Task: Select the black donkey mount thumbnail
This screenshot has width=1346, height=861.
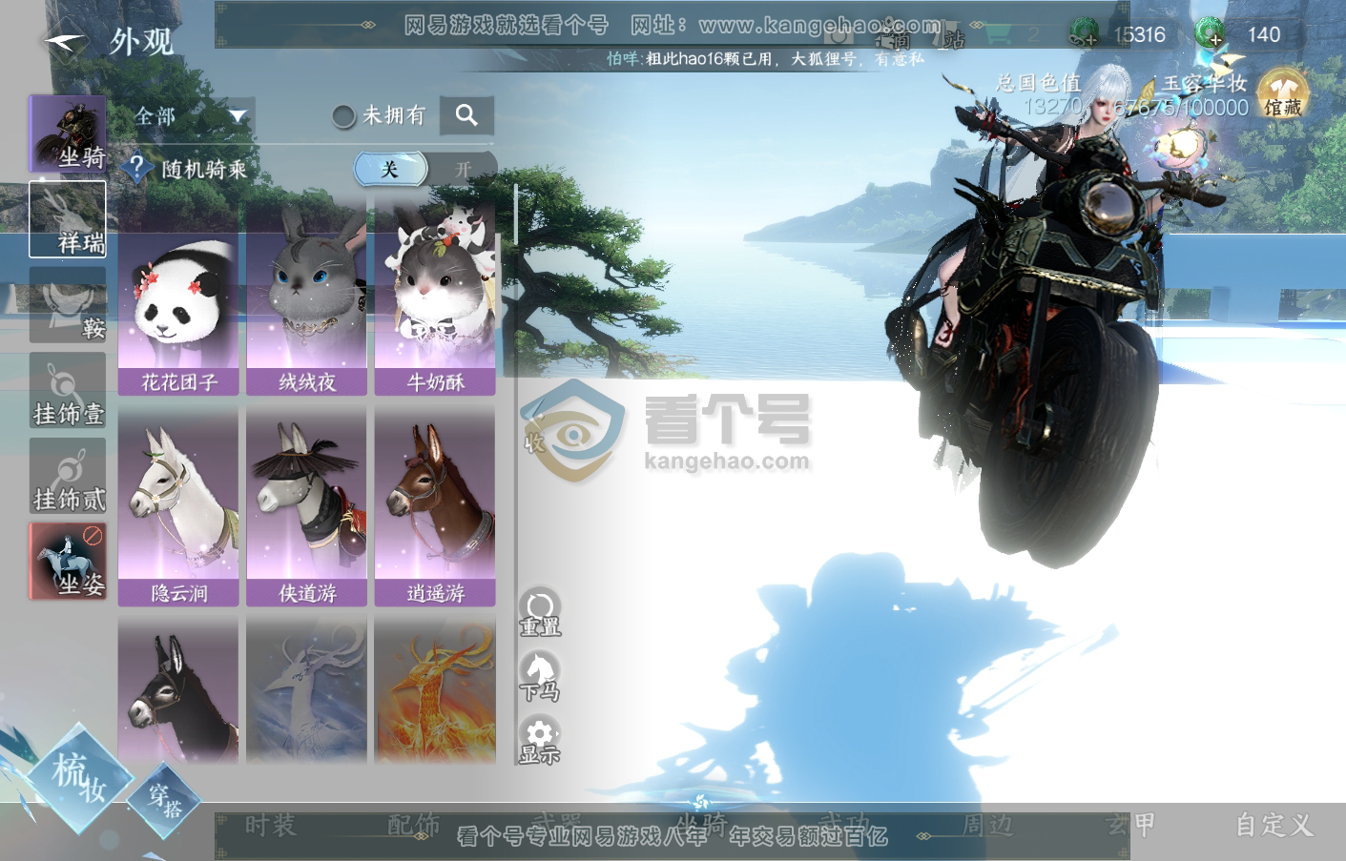Action: [178, 689]
